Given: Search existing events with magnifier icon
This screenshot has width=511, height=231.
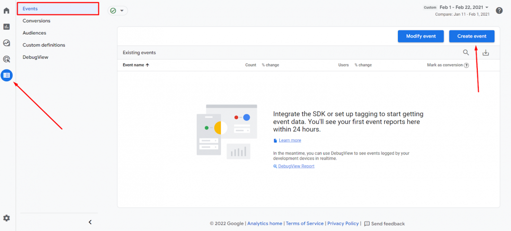Looking at the screenshot, I should pyautogui.click(x=466, y=52).
